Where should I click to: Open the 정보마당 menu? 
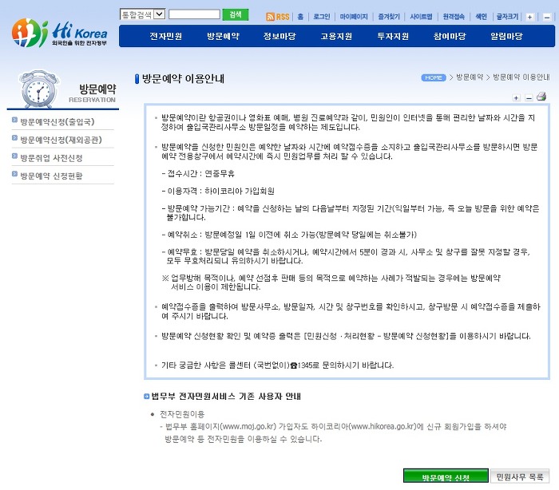[x=279, y=36]
